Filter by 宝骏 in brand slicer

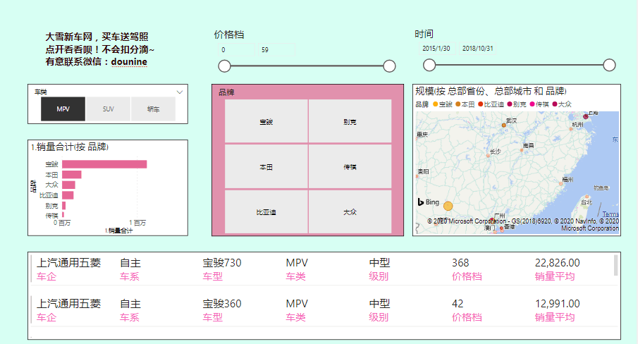click(266, 121)
